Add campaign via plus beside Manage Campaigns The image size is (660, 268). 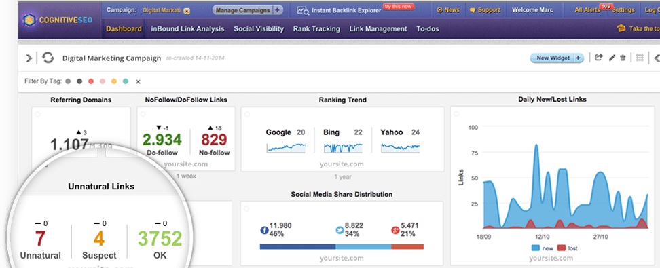point(278,10)
